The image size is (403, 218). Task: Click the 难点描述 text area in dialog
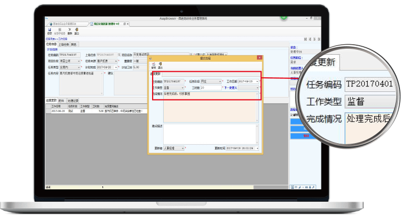211,133
